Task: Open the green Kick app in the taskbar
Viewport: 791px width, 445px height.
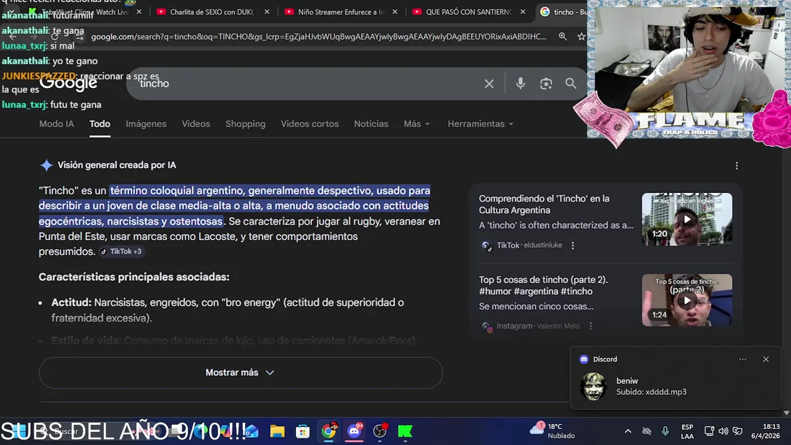Action: point(405,431)
